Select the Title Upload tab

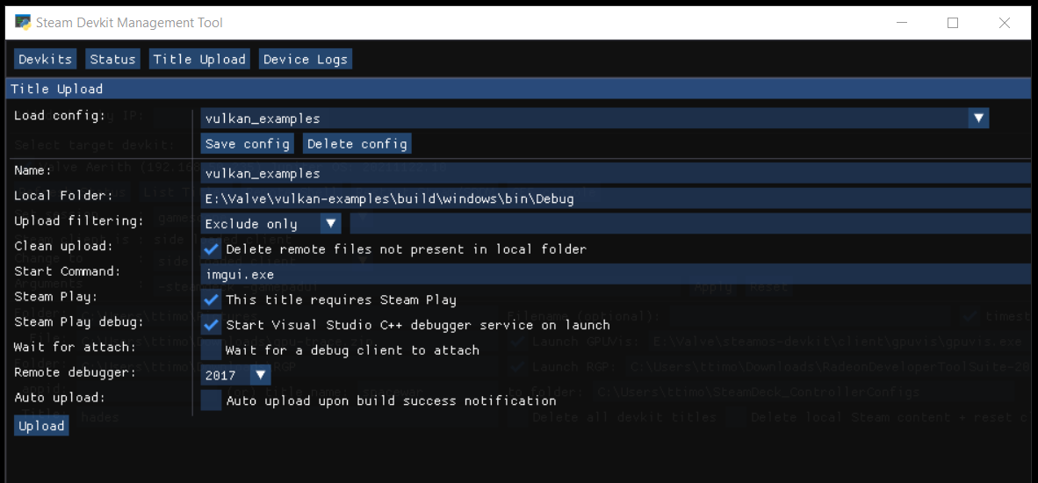(x=199, y=59)
